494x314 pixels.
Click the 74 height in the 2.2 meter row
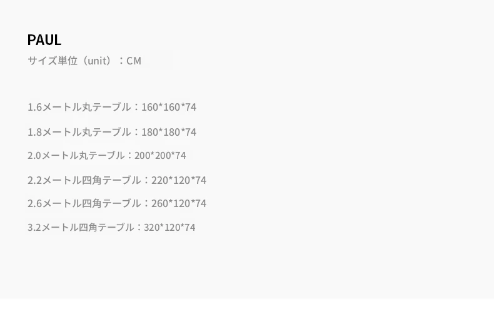[x=200, y=180]
